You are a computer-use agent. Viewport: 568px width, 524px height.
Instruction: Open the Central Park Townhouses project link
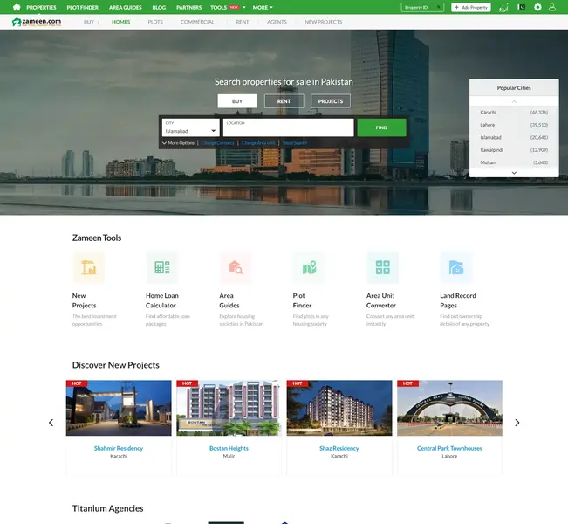point(449,448)
